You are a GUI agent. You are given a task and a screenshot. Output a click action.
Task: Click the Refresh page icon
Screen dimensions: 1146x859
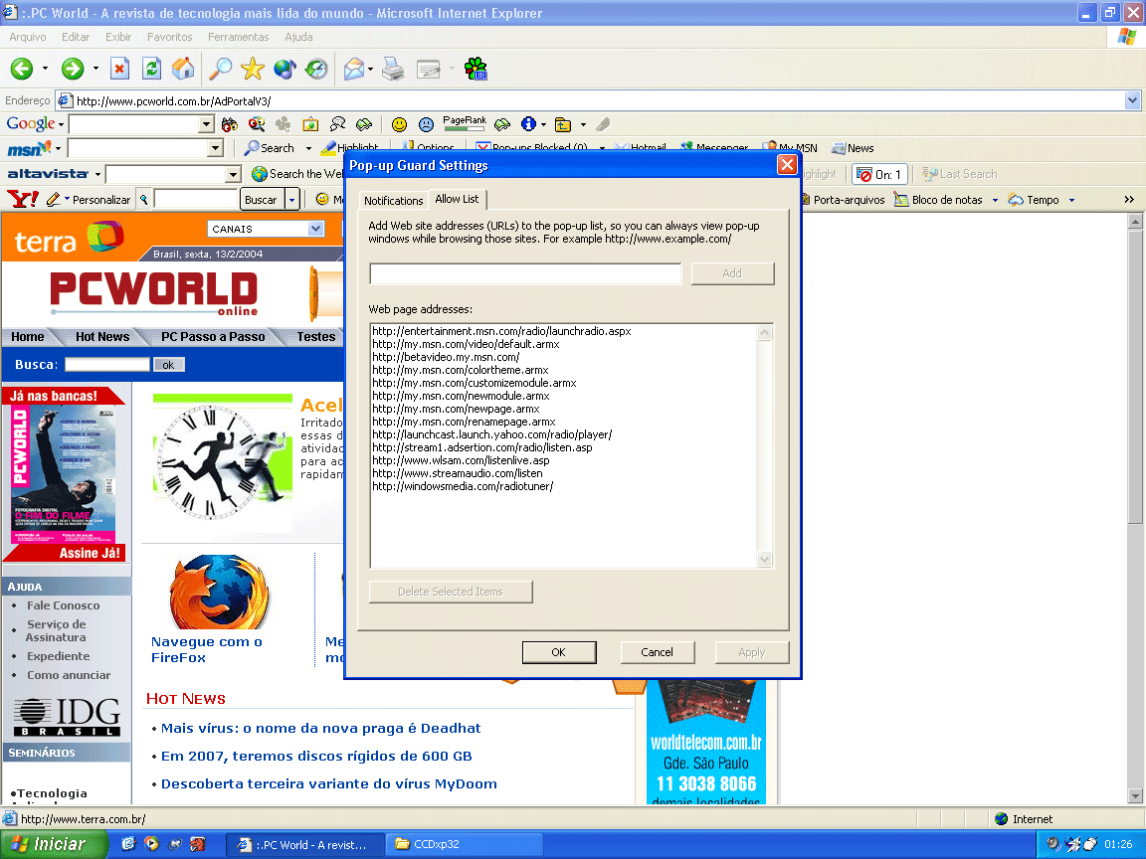pyautogui.click(x=151, y=69)
